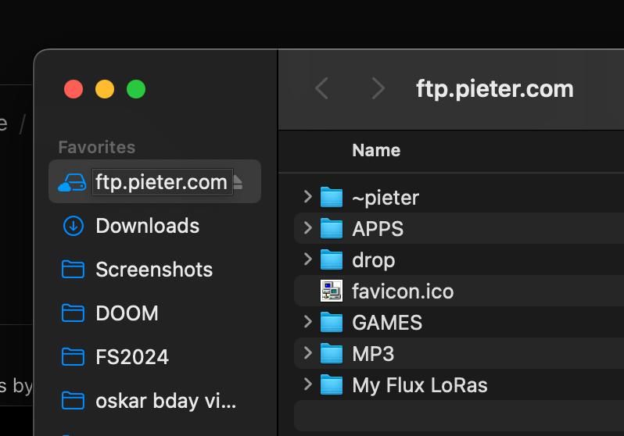Click the ftp.pieter.com network drive icon
The width and height of the screenshot is (624, 436).
pyautogui.click(x=72, y=183)
